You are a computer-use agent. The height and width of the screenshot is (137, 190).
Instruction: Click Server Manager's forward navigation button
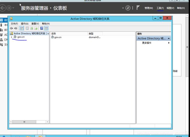(x=9, y=8)
